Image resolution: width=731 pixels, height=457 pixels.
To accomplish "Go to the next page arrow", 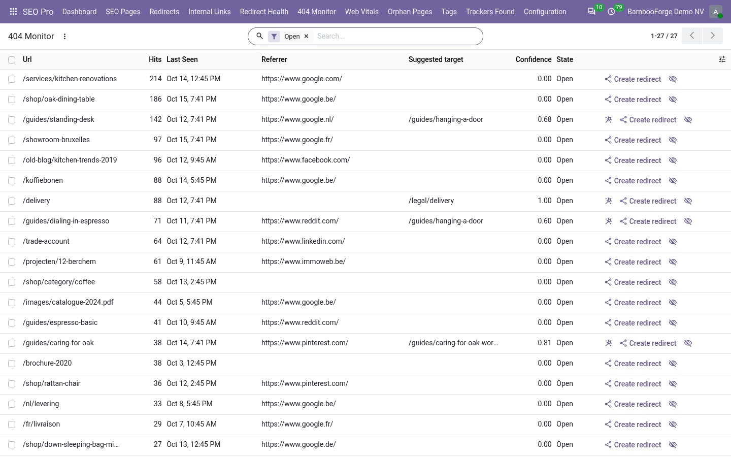I will pyautogui.click(x=712, y=36).
